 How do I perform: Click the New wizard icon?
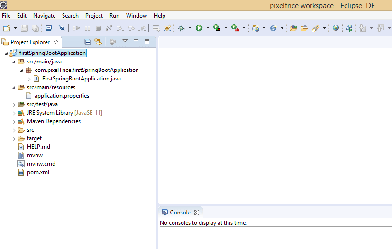click(x=7, y=28)
